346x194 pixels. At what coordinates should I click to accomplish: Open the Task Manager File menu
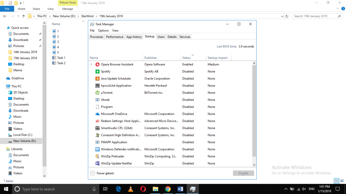coord(92,31)
